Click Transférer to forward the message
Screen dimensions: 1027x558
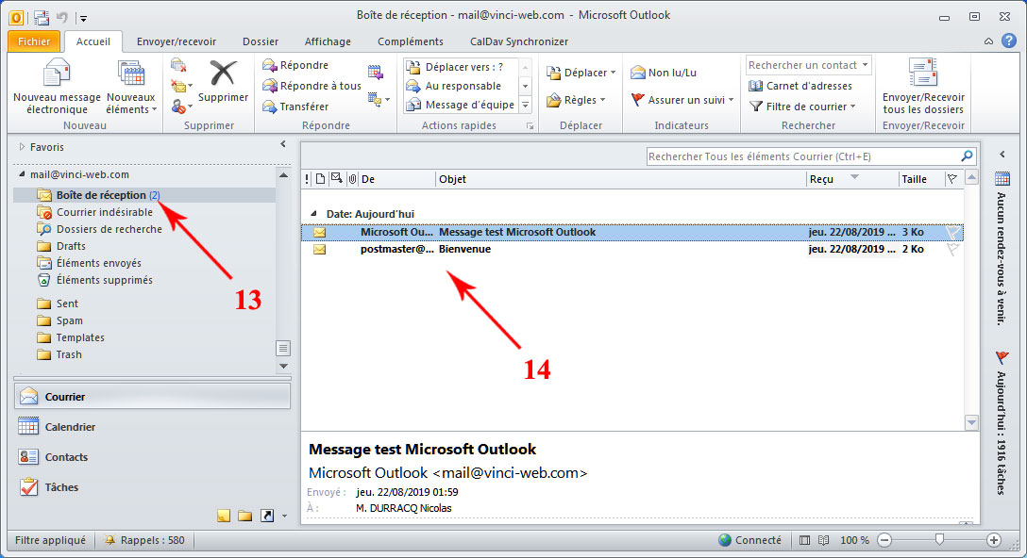(295, 106)
